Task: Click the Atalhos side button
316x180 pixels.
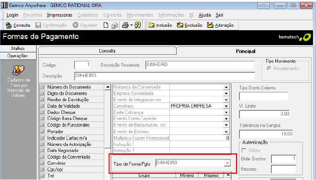Action: click(18, 48)
